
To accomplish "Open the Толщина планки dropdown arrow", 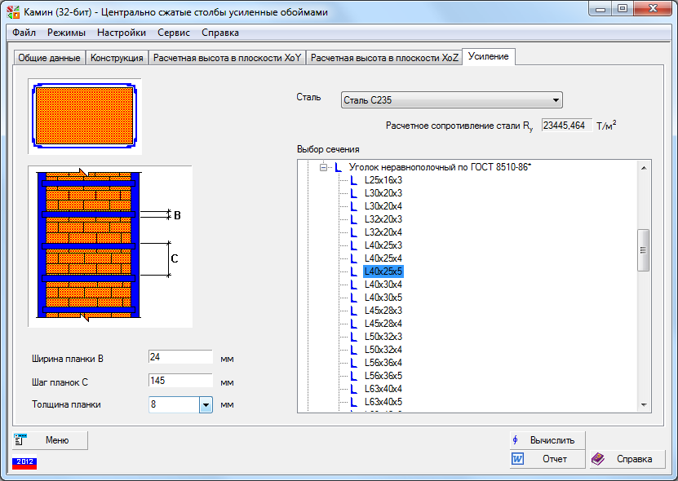I will (x=206, y=404).
